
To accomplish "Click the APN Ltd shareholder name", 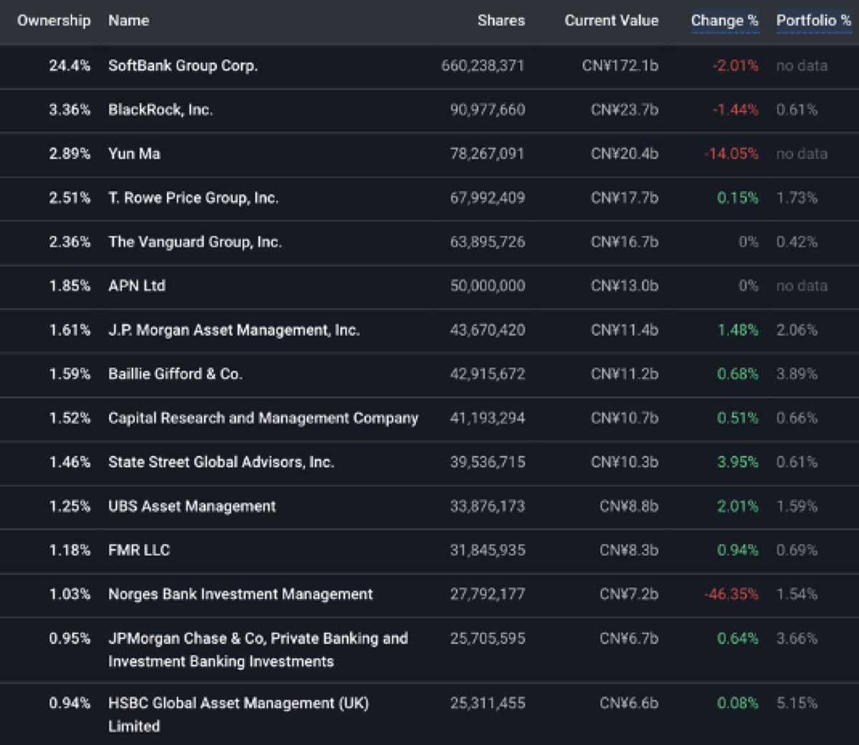I will pos(137,286).
